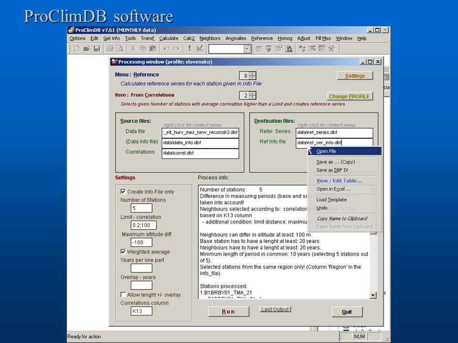Decrease the Menu number spinner value

(253, 78)
